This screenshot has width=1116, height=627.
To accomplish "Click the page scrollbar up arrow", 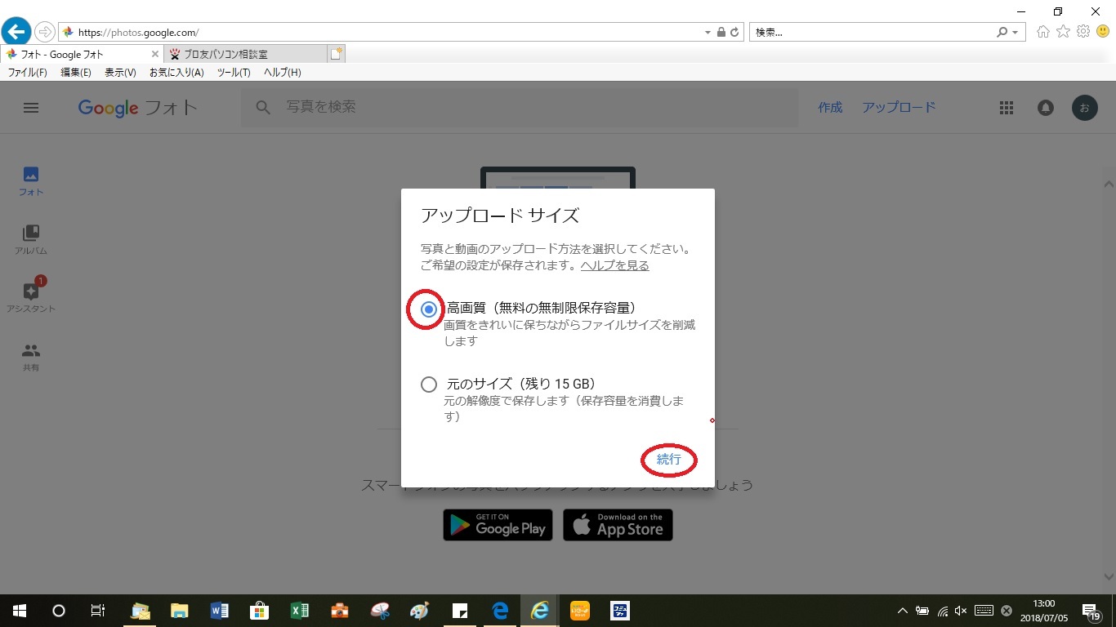I will pos(1109,185).
